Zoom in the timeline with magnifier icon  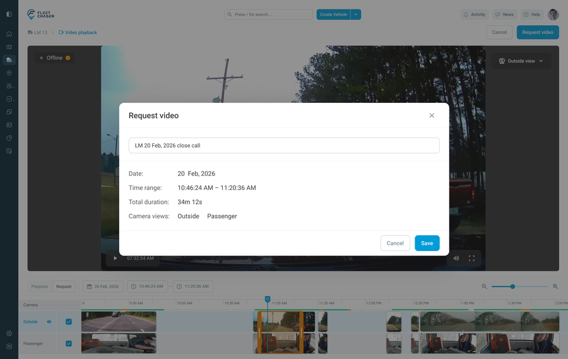point(555,286)
